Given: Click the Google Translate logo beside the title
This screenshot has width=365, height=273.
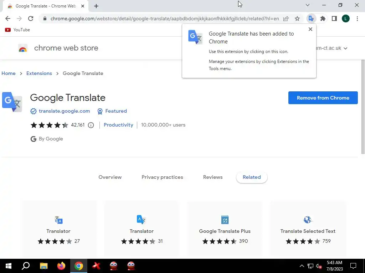Looking at the screenshot, I should click(12, 102).
